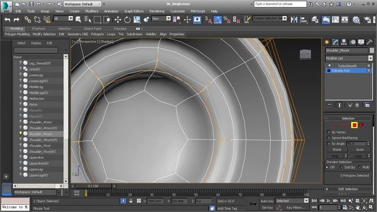Click the Bind to Space Warp icon
This screenshot has height=212, width=377.
pyautogui.click(x=47, y=19)
